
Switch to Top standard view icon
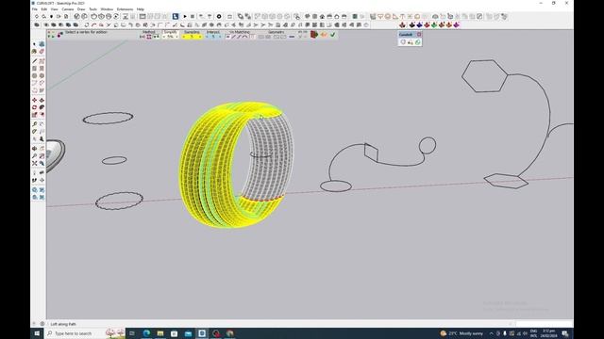[314, 17]
